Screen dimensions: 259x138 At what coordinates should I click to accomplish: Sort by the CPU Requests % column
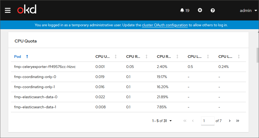[164, 57]
